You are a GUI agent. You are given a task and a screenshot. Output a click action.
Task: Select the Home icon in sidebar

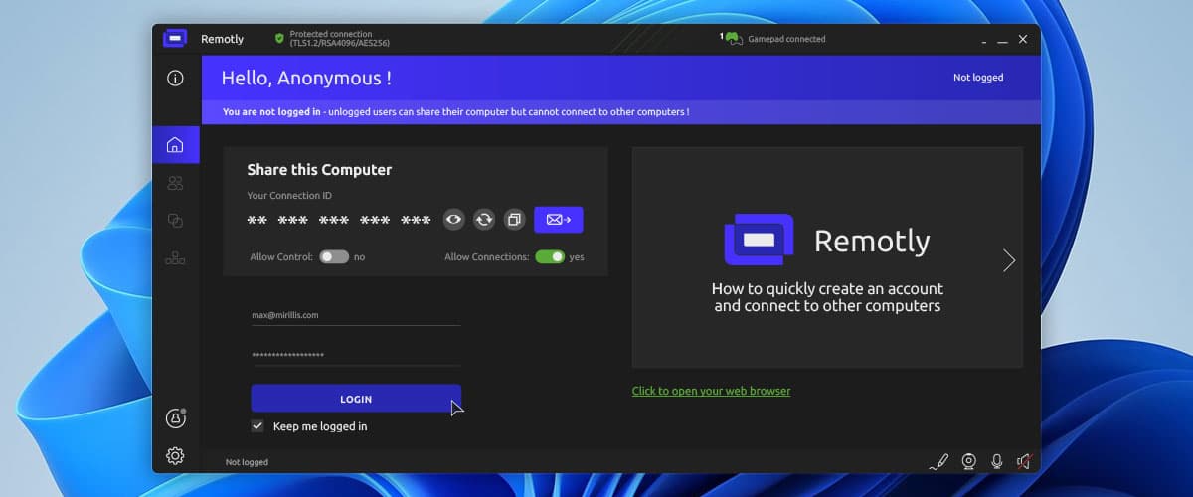tap(175, 145)
